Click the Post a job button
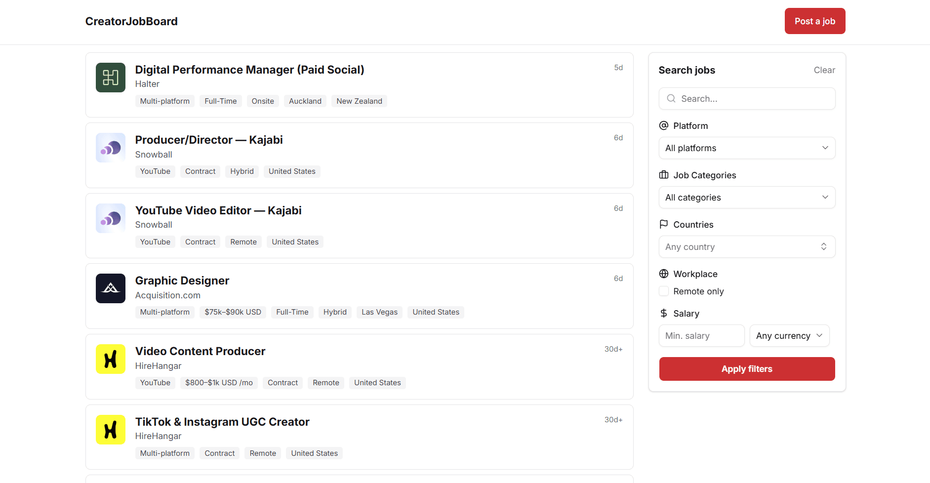The height and width of the screenshot is (483, 930). 815,21
